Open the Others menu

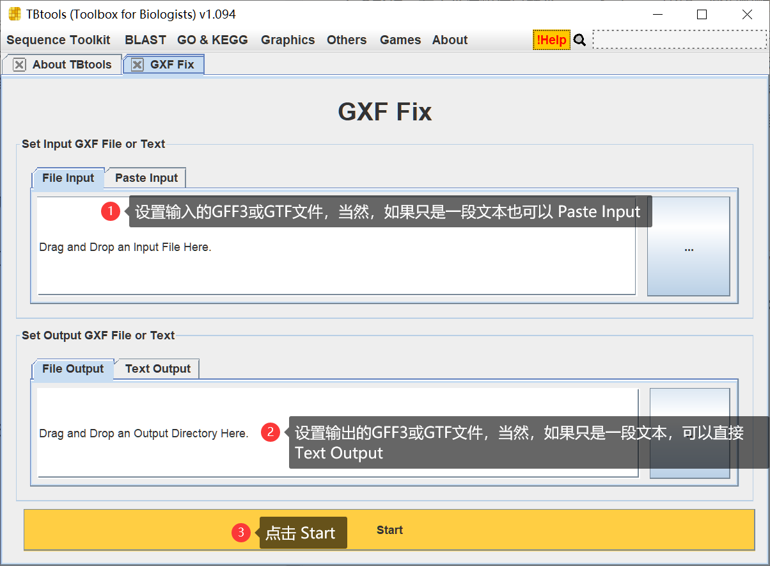coord(347,40)
